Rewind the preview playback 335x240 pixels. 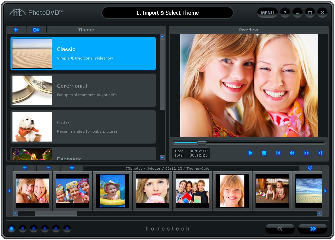292,153
